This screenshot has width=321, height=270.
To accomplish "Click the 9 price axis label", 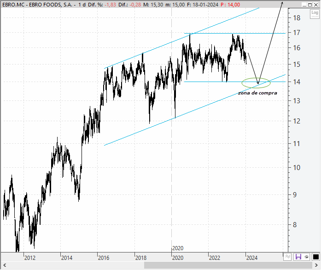I will [x=295, y=195].
